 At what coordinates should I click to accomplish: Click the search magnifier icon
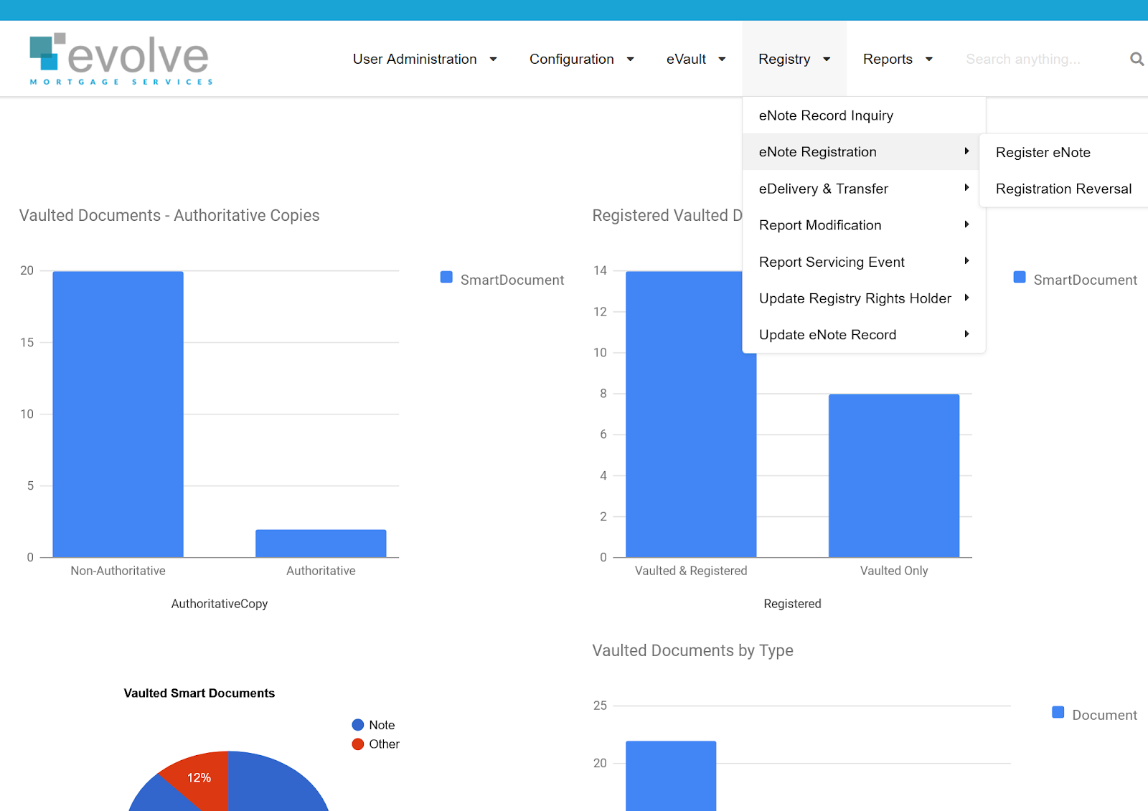(x=1137, y=59)
